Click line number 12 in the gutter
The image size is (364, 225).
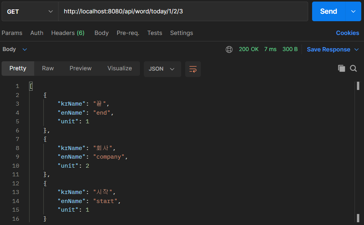pyautogui.click(x=16, y=183)
